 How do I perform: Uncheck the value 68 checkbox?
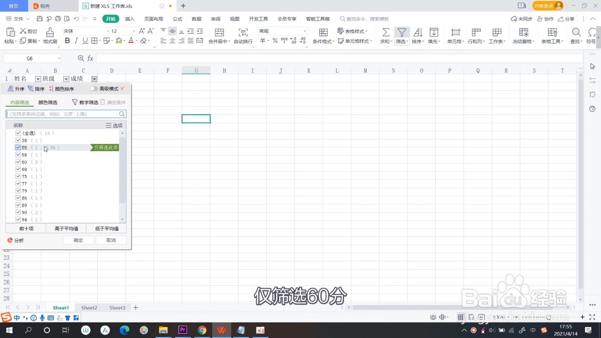pos(18,169)
